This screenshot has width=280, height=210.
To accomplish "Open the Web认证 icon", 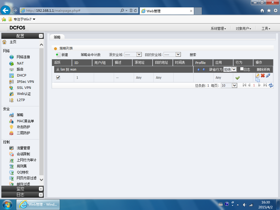I will [x=11, y=94].
